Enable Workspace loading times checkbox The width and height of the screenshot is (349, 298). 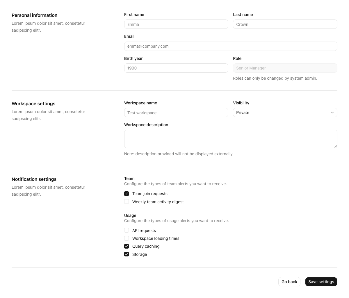127,238
